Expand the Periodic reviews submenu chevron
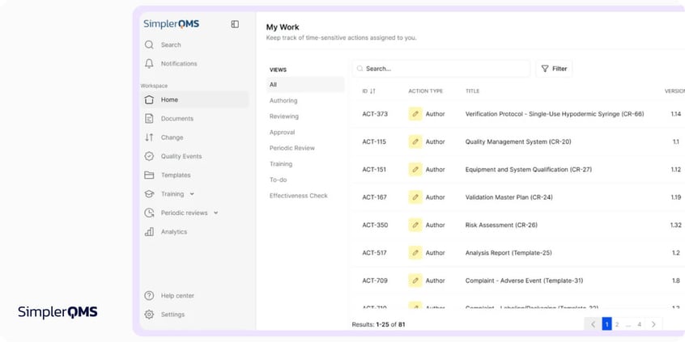The width and height of the screenshot is (685, 342). point(215,213)
